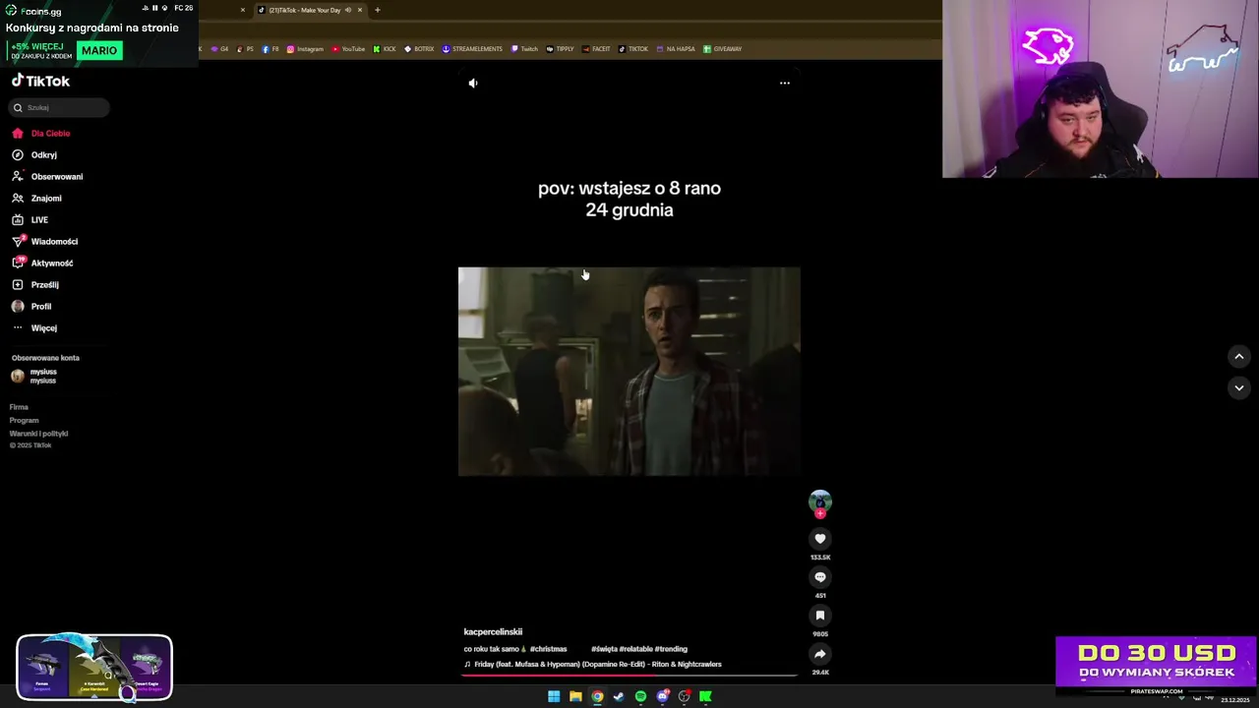Click the MARIO promo code button
Viewport: 1259px width, 708px height.
pos(99,50)
